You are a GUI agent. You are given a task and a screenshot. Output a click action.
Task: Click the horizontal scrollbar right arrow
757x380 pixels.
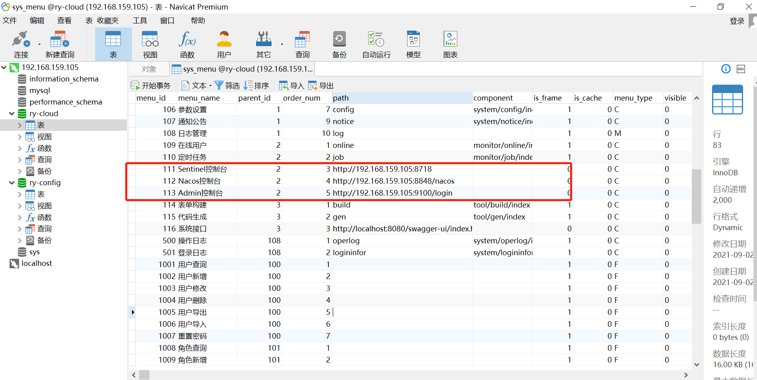point(685,375)
